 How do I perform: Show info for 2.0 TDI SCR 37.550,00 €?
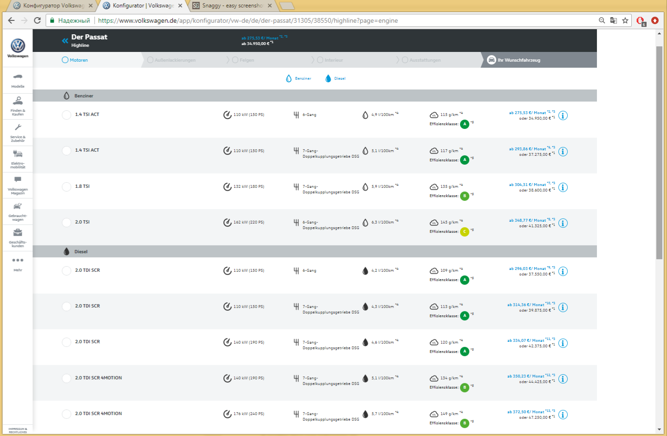(563, 271)
